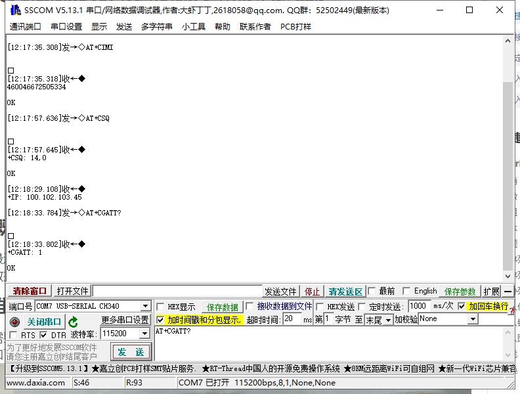Click the 嘉立创PCB打样SMT贴片服务 banner ad
Viewport: 520px width, 394px height.
click(144, 368)
